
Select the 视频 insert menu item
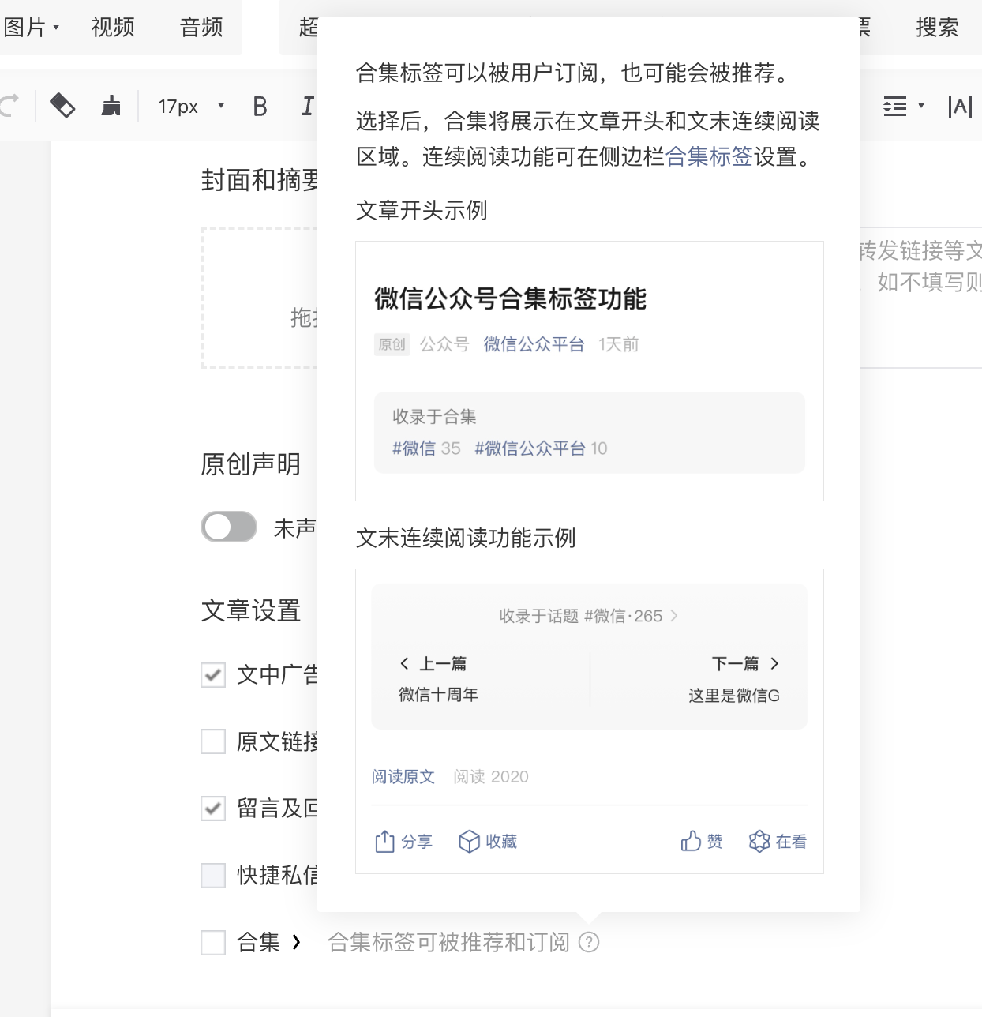[x=113, y=28]
